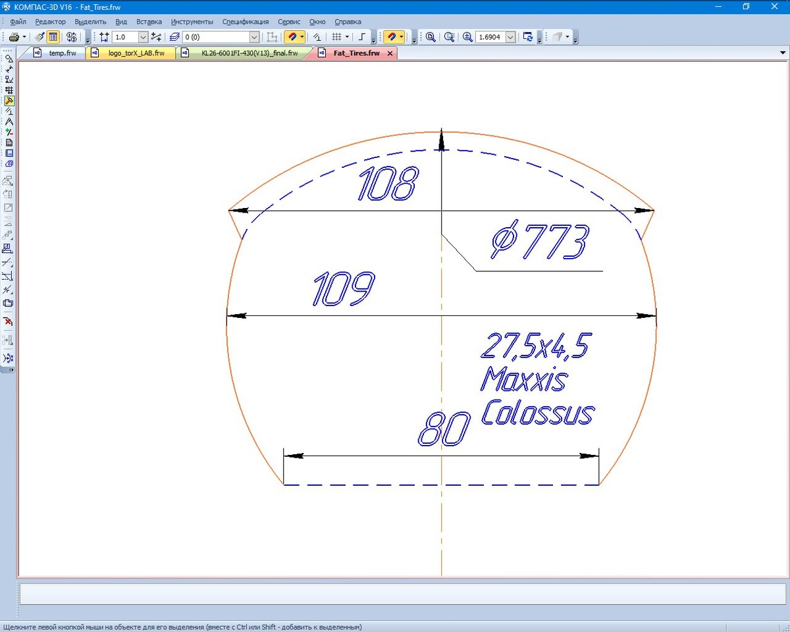Switch to the KL26-6001FI-430(V13)_final.frw tab
Screen dimensions: 790x632
(x=244, y=53)
